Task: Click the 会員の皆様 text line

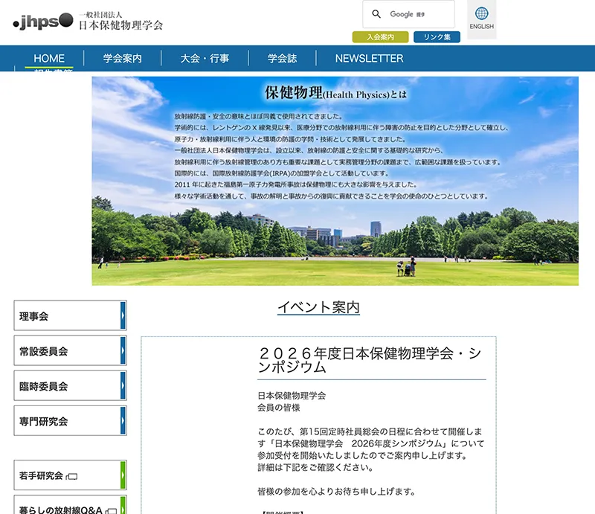Action: [279, 408]
